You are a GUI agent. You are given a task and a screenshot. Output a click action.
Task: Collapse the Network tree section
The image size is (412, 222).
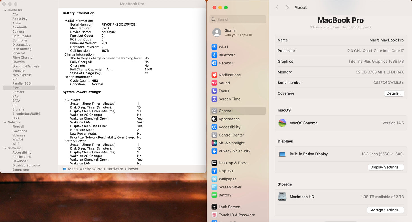(x=5, y=123)
